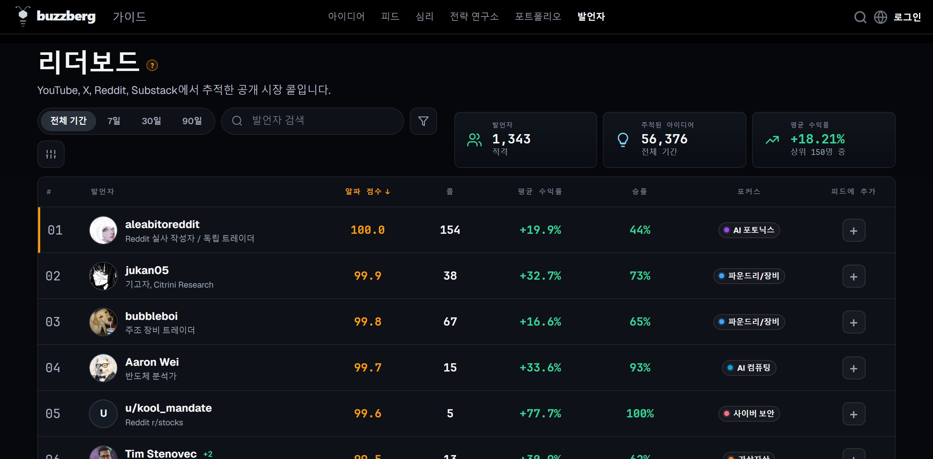Viewport: 933px width, 459px height.
Task: Go to 포트폴리오 navigation tab
Action: (x=538, y=16)
